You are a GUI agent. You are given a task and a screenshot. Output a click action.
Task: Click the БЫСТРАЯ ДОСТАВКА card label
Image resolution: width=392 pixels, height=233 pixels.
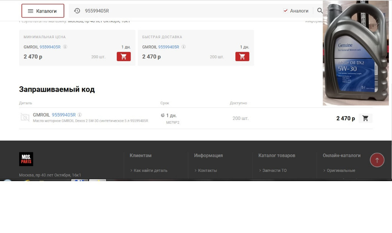pos(162,37)
